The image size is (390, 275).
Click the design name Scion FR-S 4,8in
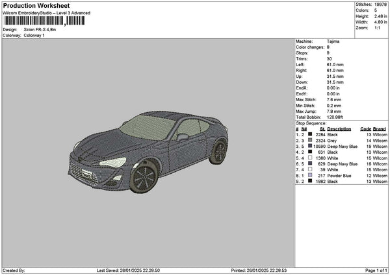[40, 30]
